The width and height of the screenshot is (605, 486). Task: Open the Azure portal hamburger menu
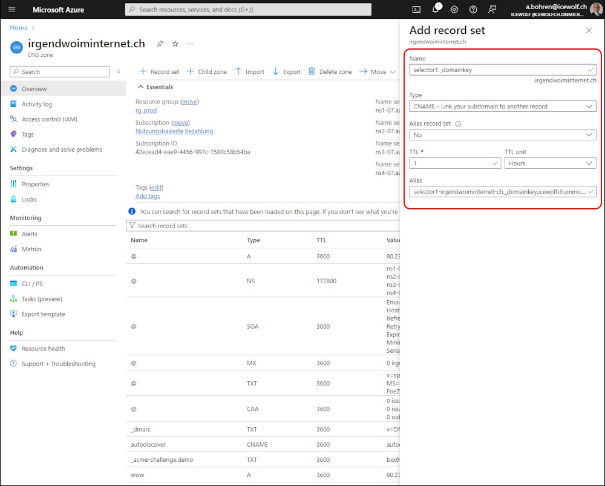pos(12,10)
